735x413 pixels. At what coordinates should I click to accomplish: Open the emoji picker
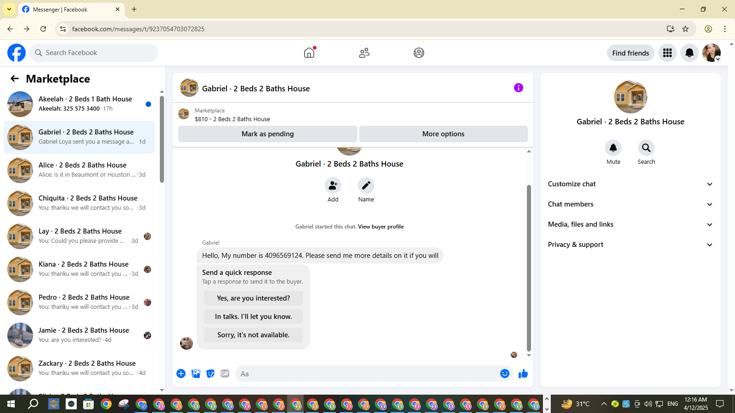point(505,374)
